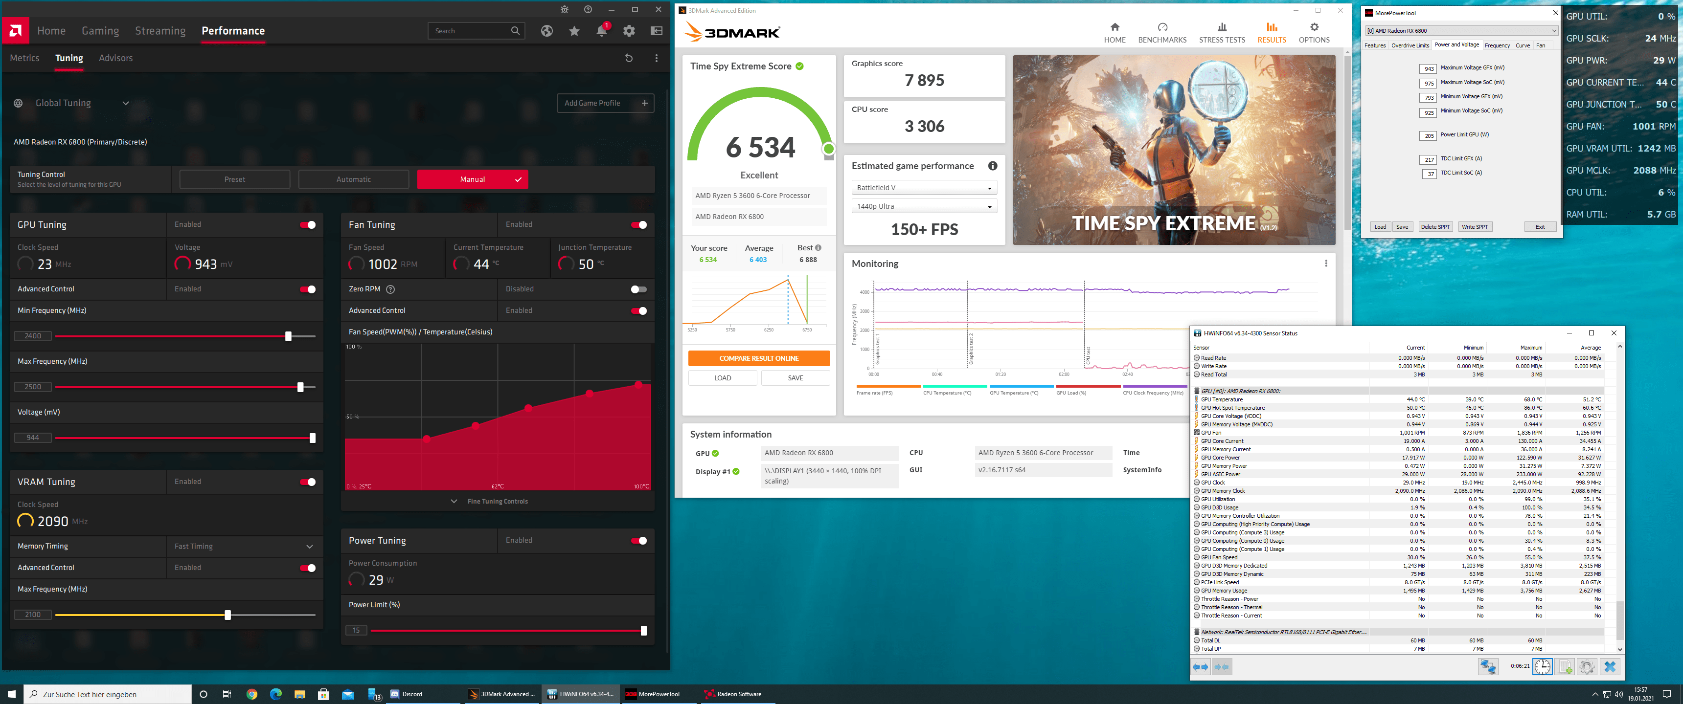
Task: Click info icon beside Estimated game performance
Action: (992, 166)
